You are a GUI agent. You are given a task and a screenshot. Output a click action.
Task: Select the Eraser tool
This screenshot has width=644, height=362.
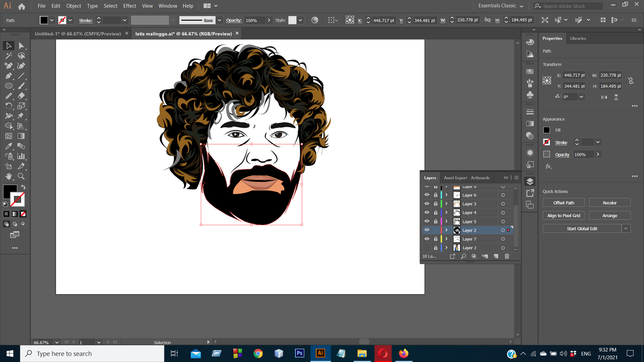[x=21, y=96]
